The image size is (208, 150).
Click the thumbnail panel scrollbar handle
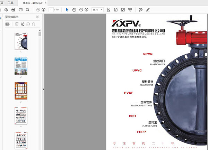tap(40, 34)
